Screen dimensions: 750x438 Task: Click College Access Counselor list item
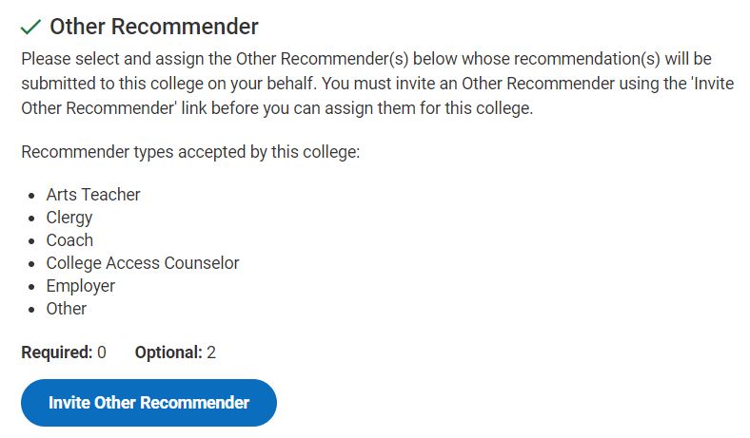(x=143, y=263)
